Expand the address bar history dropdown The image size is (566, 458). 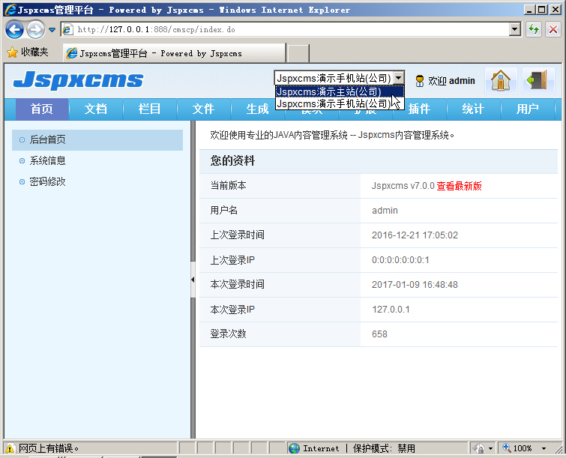pyautogui.click(x=515, y=29)
